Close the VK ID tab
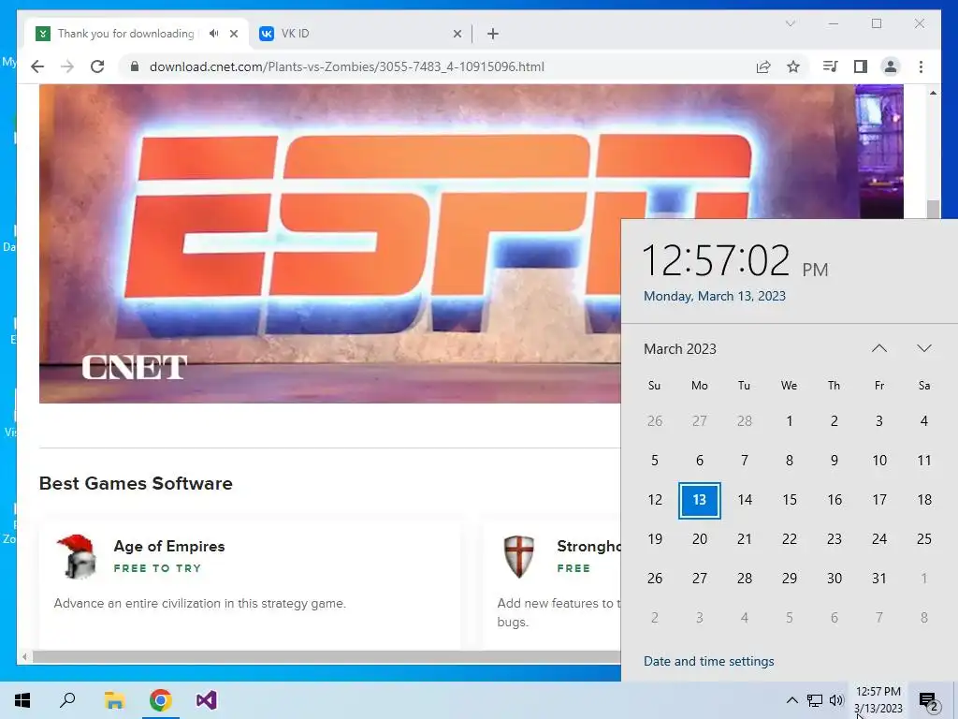This screenshot has width=958, height=719. point(457,34)
